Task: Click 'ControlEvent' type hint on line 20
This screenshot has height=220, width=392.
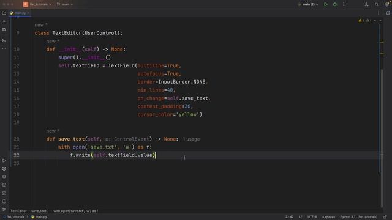Action: (132, 139)
